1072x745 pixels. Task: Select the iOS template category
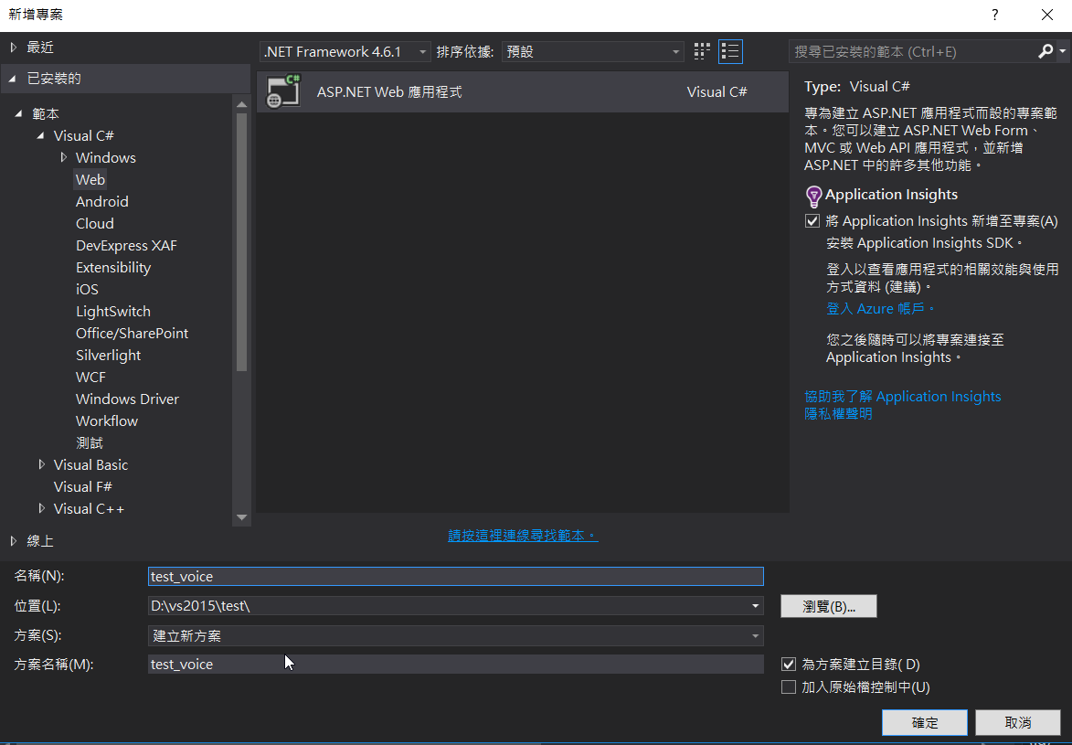[x=87, y=290]
